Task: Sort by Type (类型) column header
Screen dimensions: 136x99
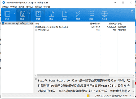Action: point(120,23)
